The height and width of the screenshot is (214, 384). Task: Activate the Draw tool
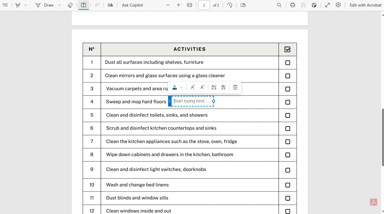point(45,5)
